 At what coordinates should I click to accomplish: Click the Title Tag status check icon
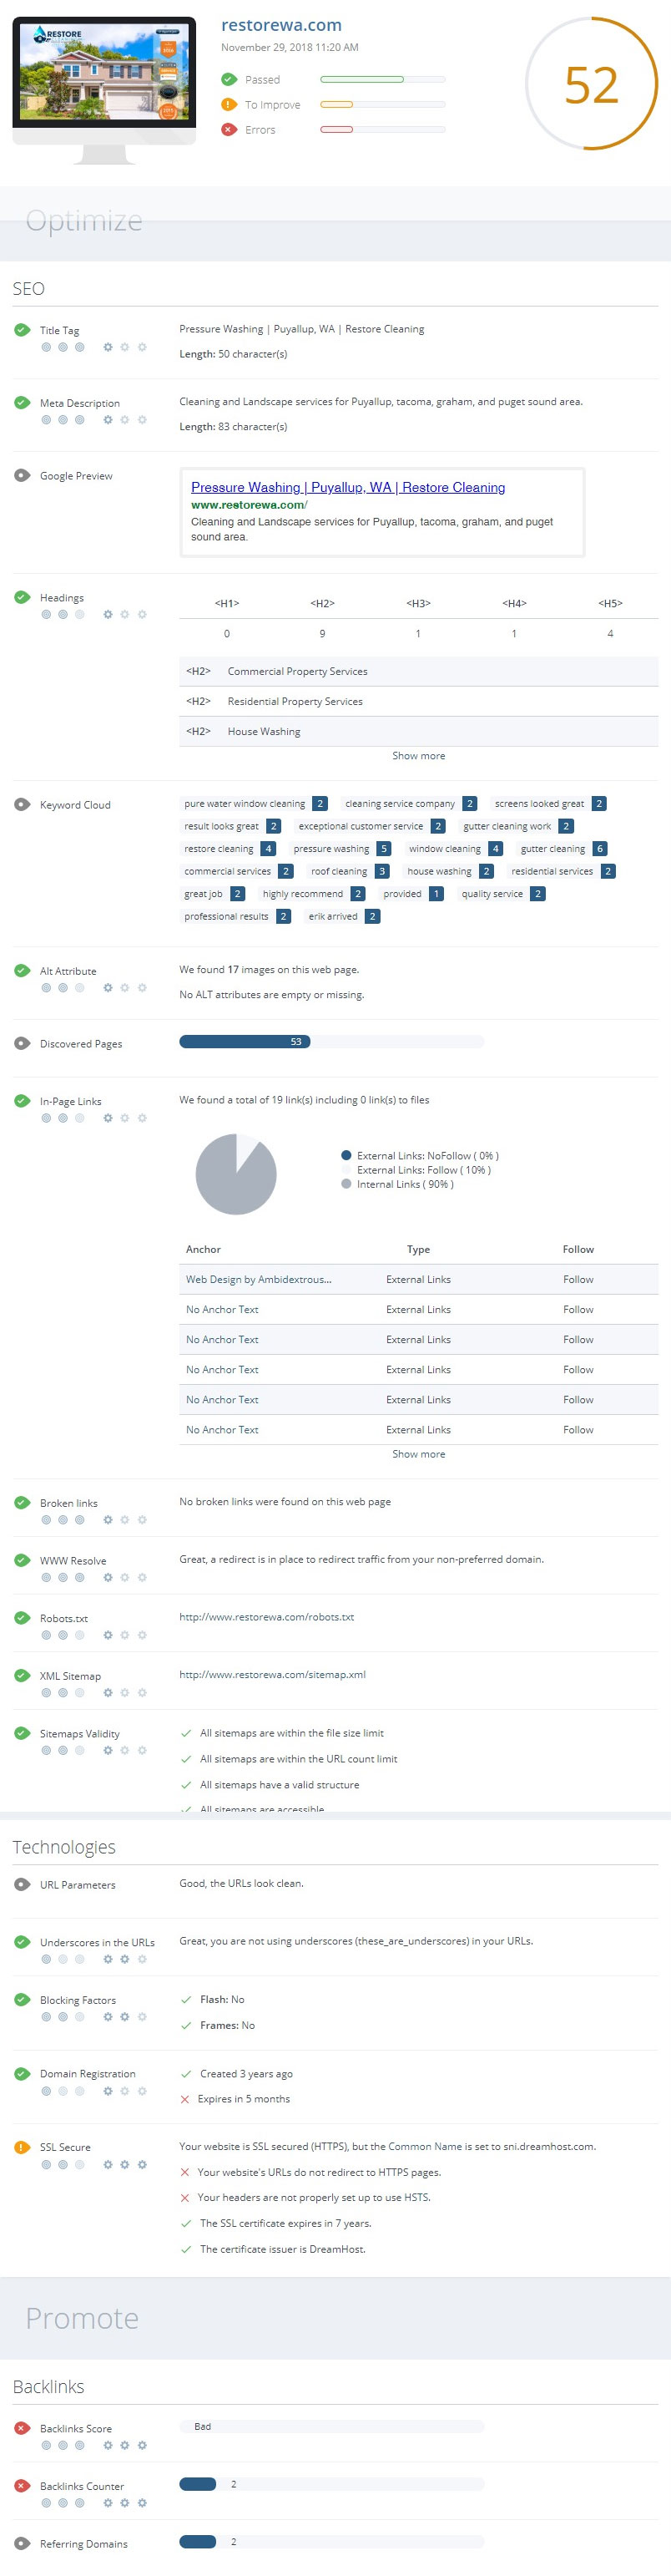click(22, 330)
